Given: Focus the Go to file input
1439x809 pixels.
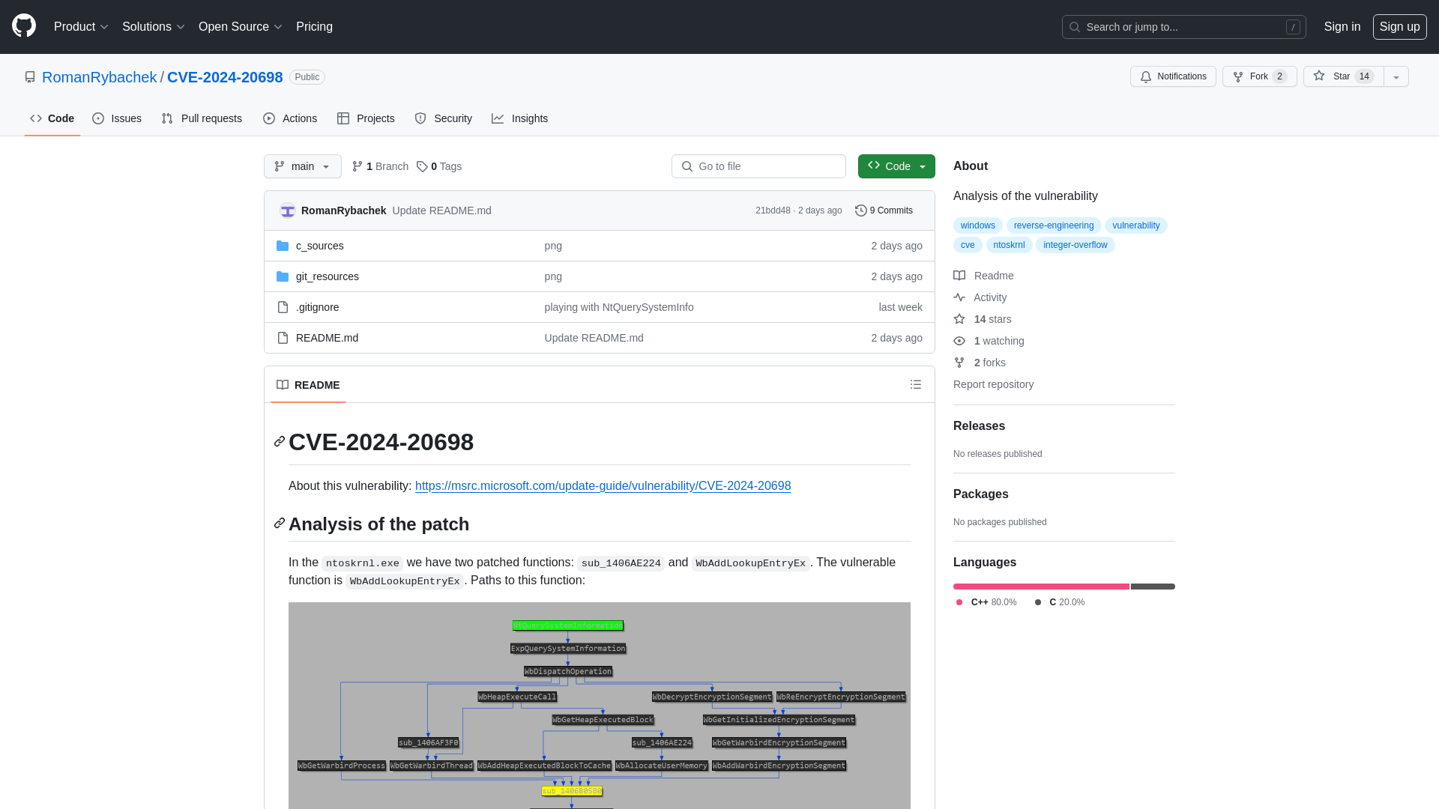Looking at the screenshot, I should tap(758, 166).
